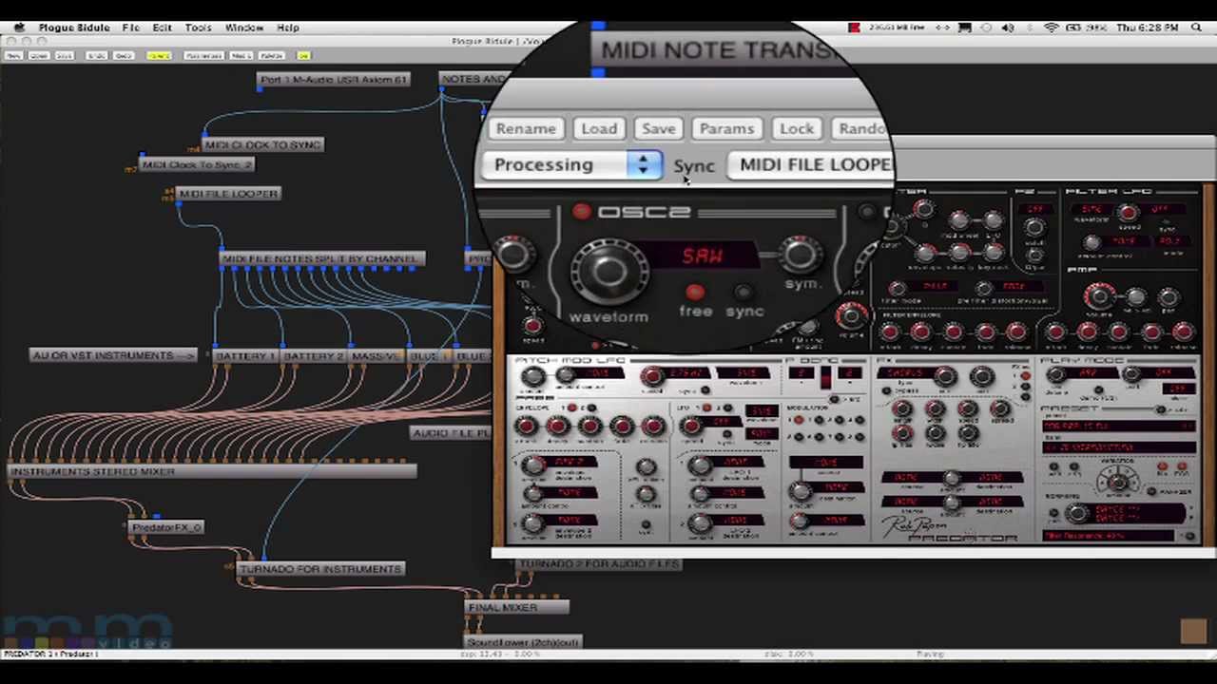Viewport: 1217px width, 684px height.
Task: Open the Filter LFO waveform display
Action: 1091,209
